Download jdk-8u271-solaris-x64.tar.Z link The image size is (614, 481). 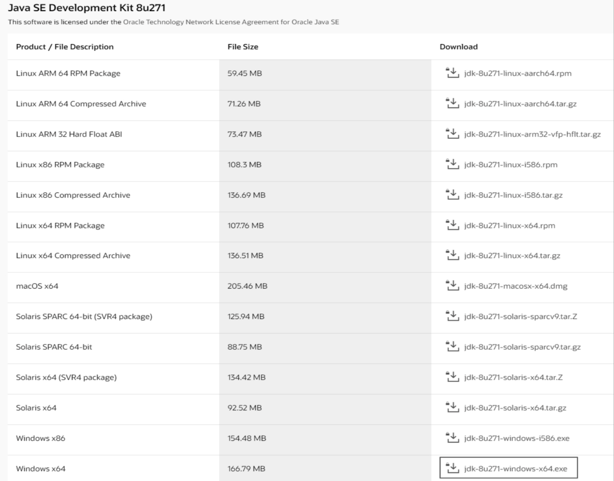(x=513, y=377)
